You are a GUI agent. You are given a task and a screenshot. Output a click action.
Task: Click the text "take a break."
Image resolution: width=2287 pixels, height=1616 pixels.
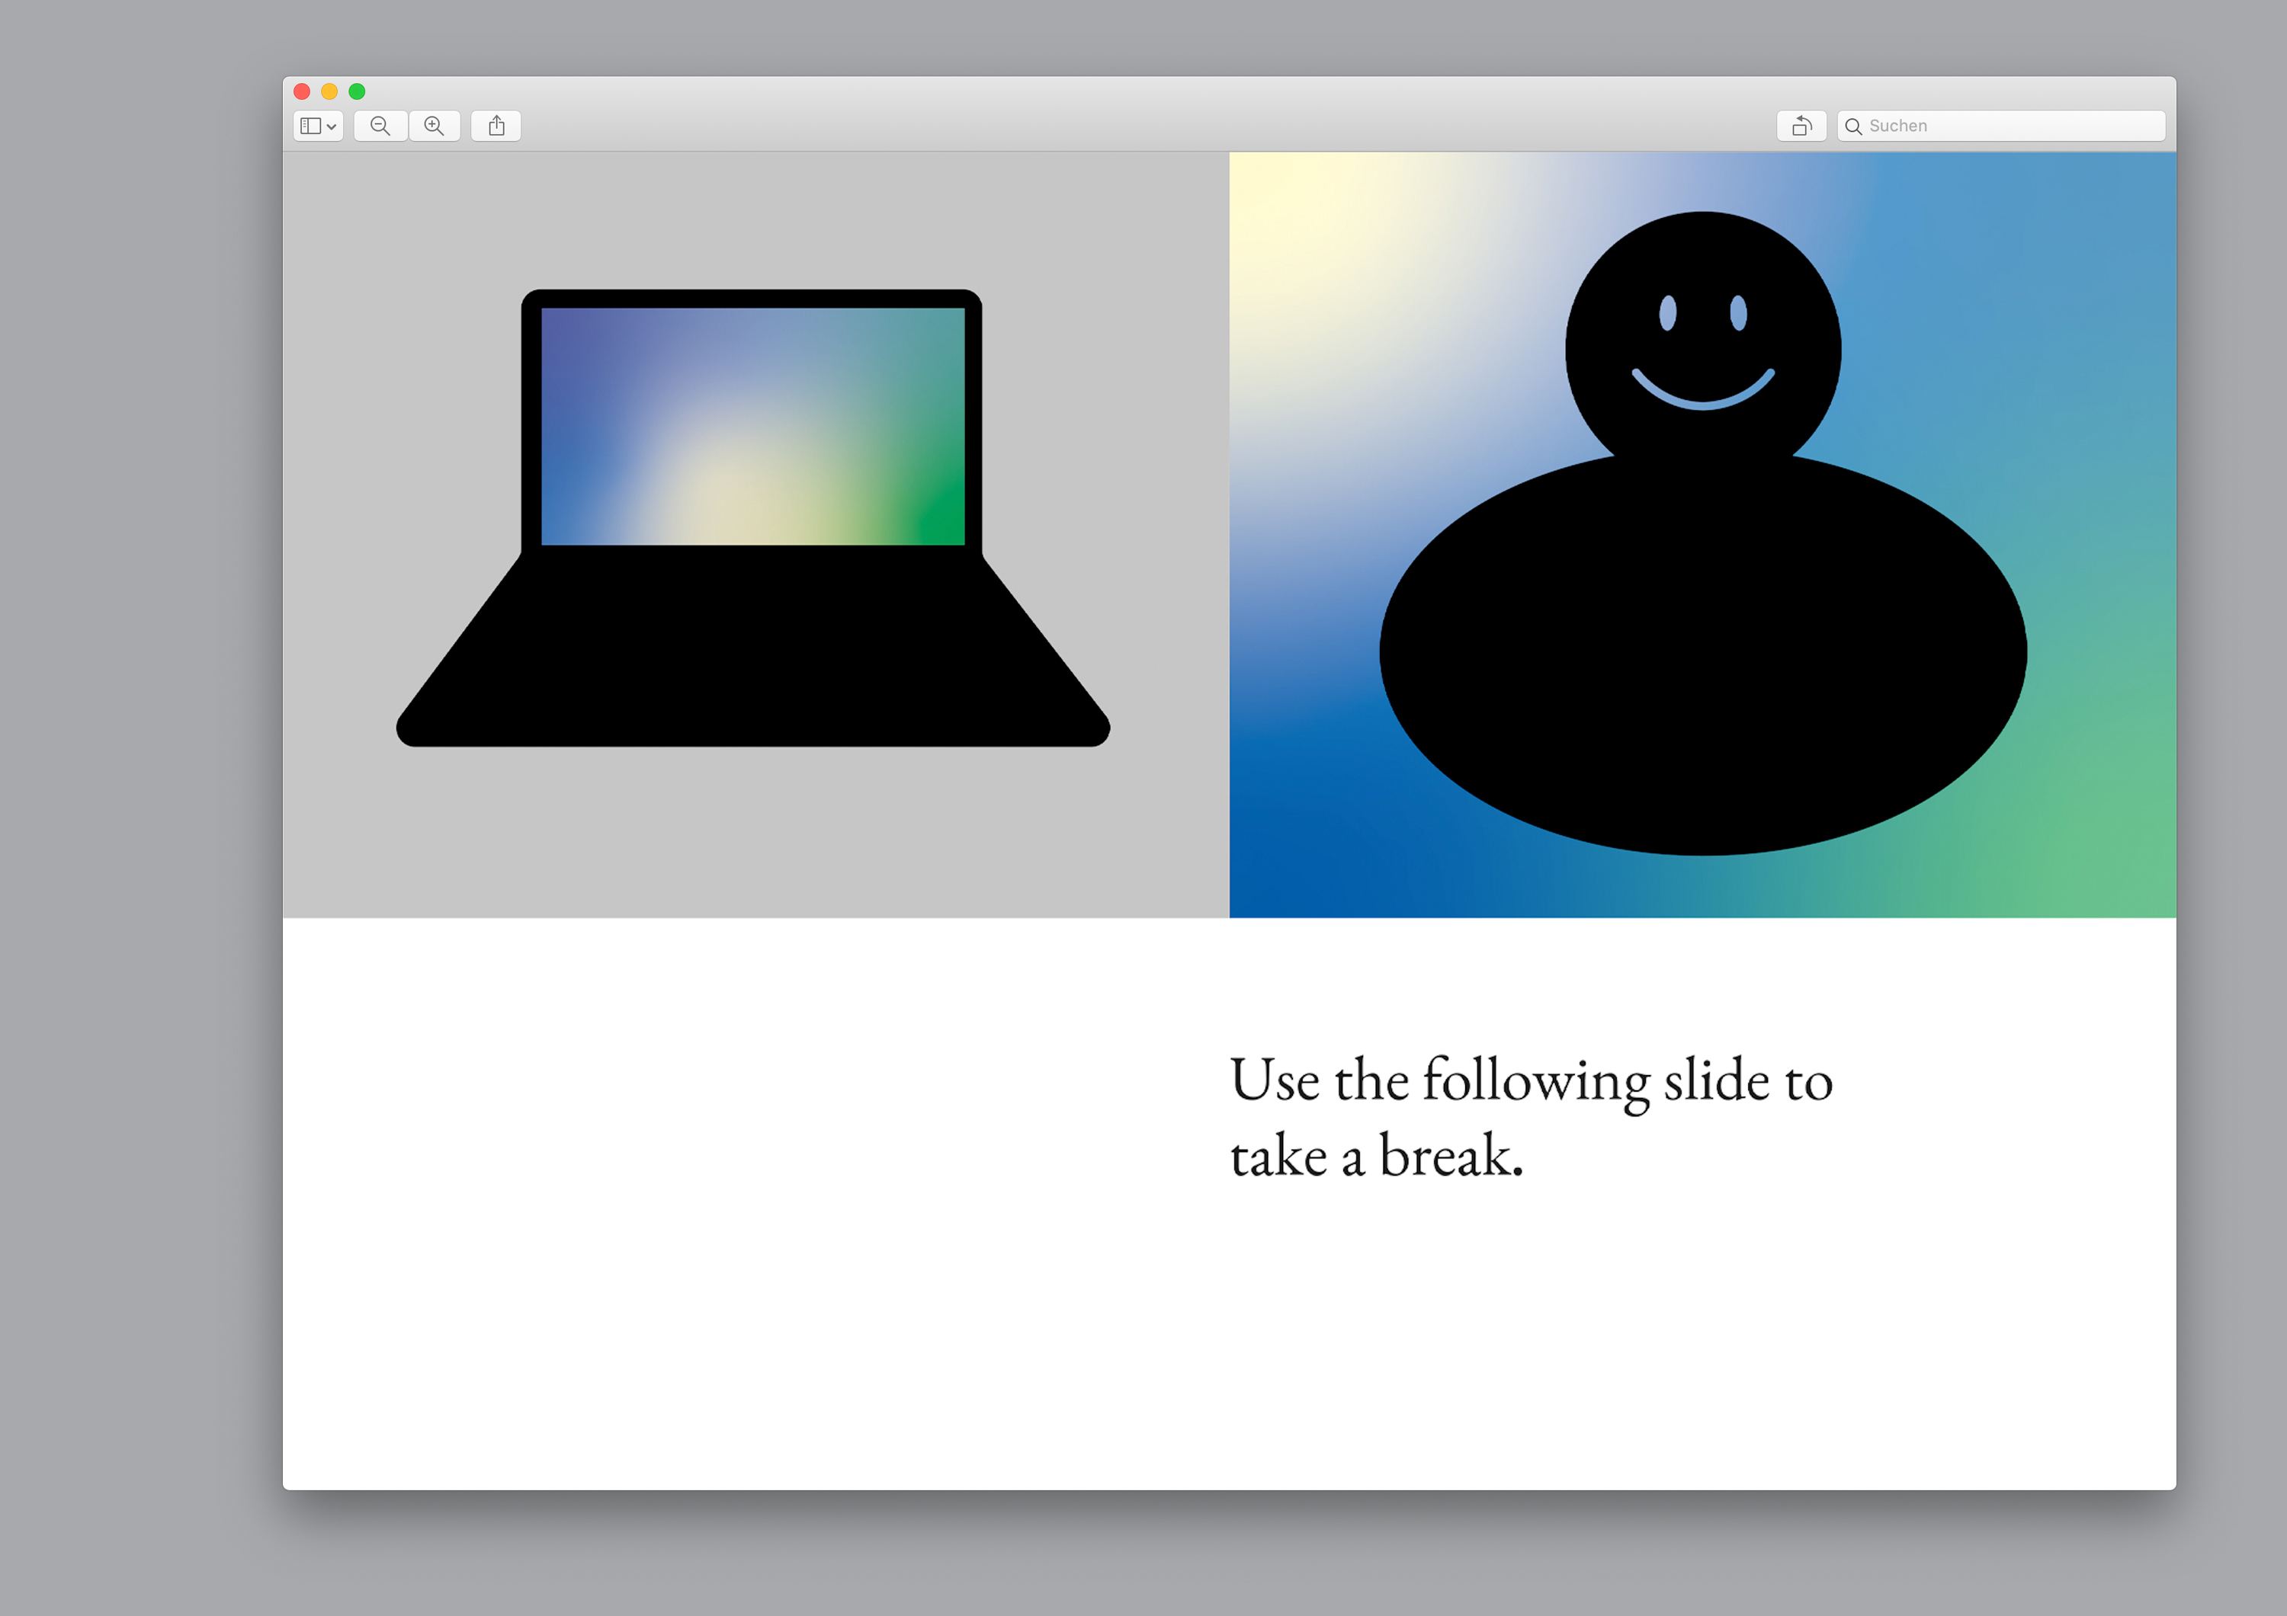tap(1377, 1156)
